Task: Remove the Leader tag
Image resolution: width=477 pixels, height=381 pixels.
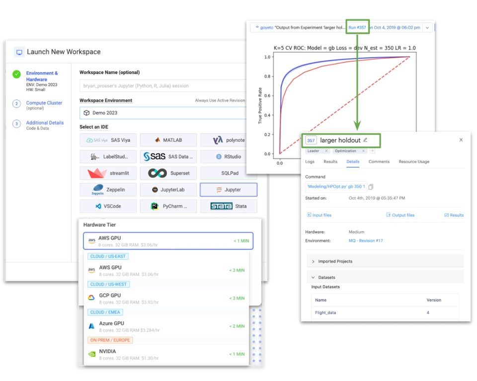Action: coord(326,151)
